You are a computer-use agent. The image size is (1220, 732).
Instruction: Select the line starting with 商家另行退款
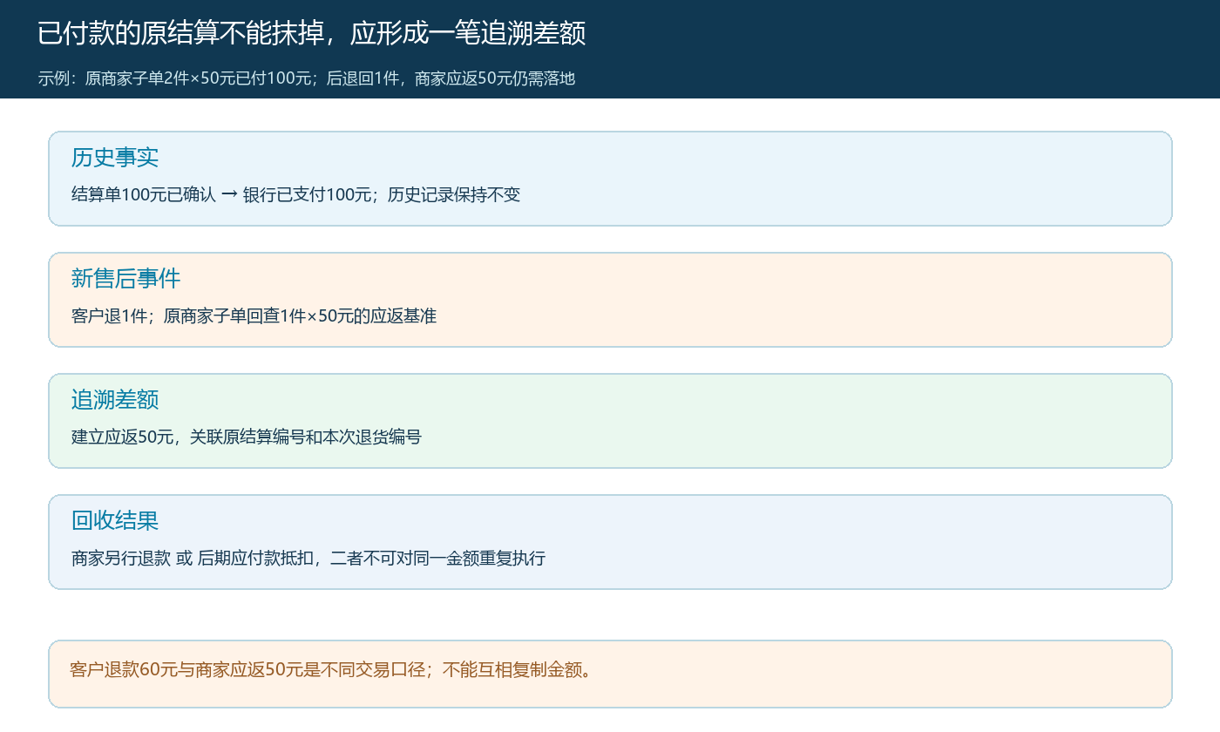click(x=308, y=559)
